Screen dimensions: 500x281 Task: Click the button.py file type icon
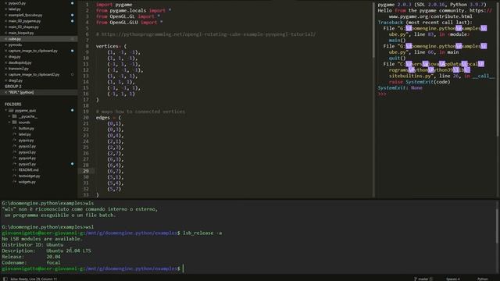[x=14, y=128]
